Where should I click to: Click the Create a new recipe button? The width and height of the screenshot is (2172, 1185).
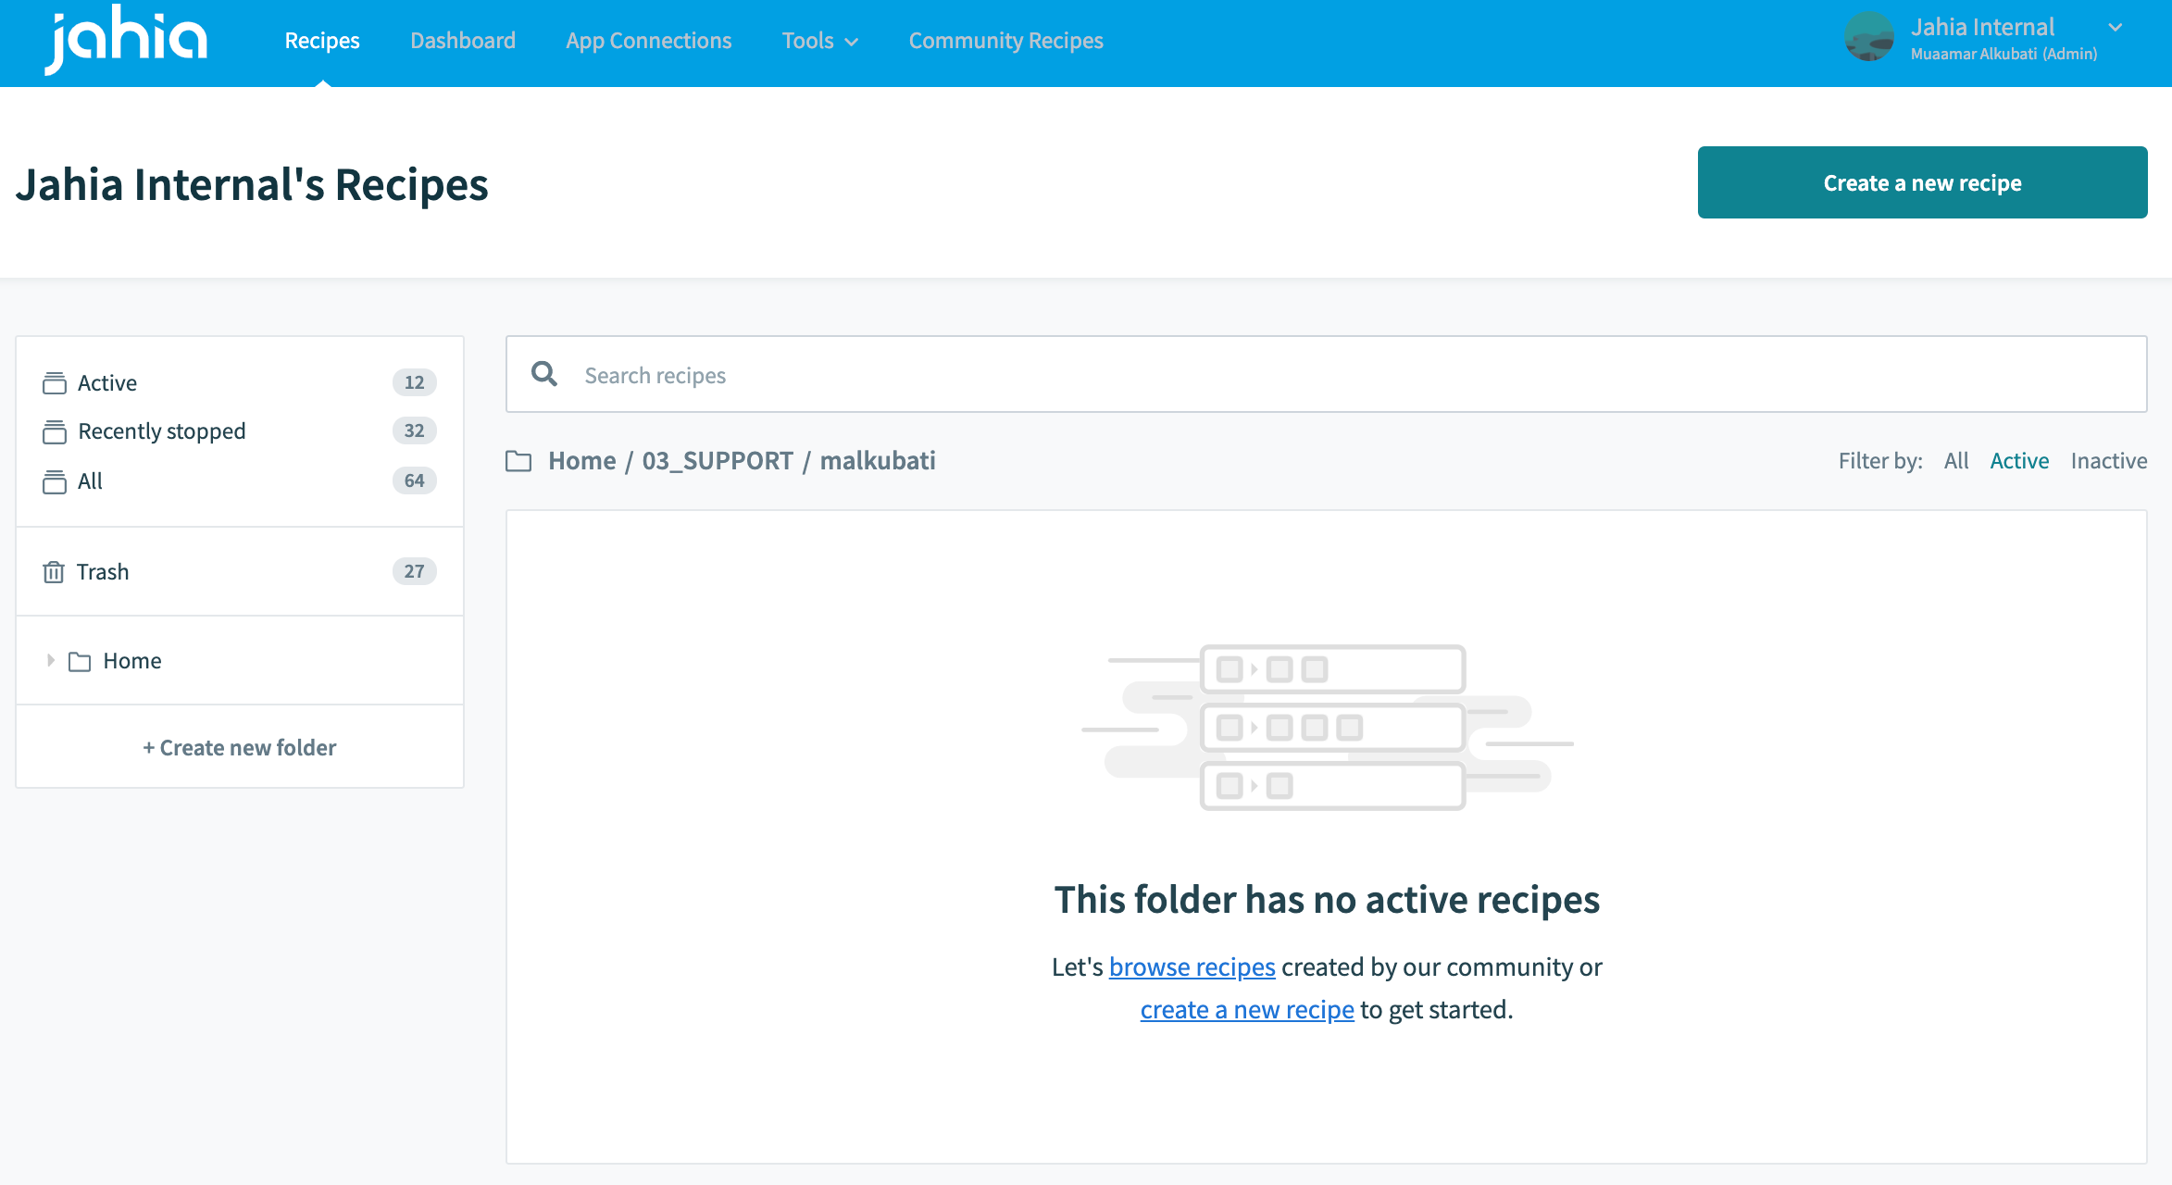[1923, 182]
